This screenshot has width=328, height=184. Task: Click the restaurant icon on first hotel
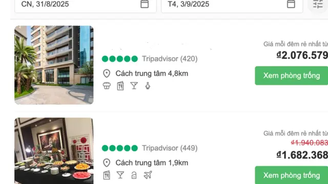coord(120,86)
